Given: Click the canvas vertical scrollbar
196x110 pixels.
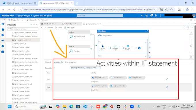Looking at the screenshot, I should (195, 63).
